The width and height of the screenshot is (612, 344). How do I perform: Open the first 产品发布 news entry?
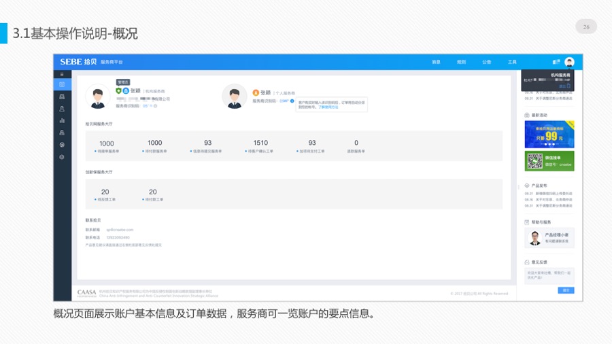[548, 194]
